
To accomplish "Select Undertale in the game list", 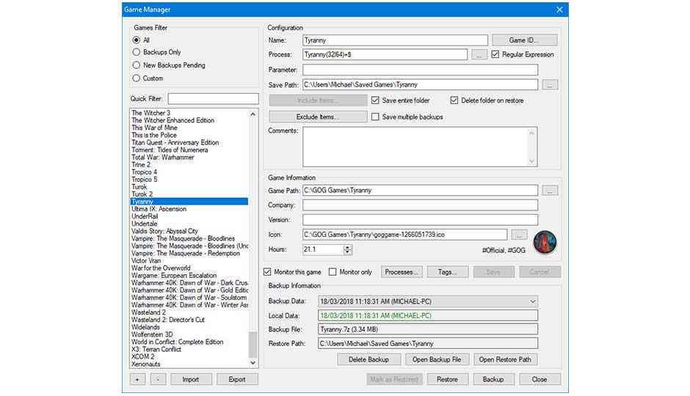I will (145, 224).
